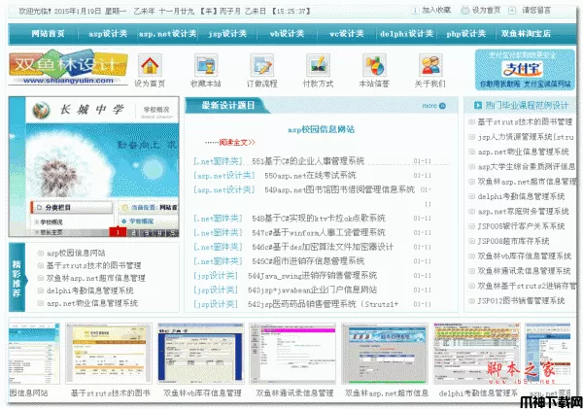
Task: Open 549asp.net图书馆图书借阅管理信息系统
Action: (339, 189)
